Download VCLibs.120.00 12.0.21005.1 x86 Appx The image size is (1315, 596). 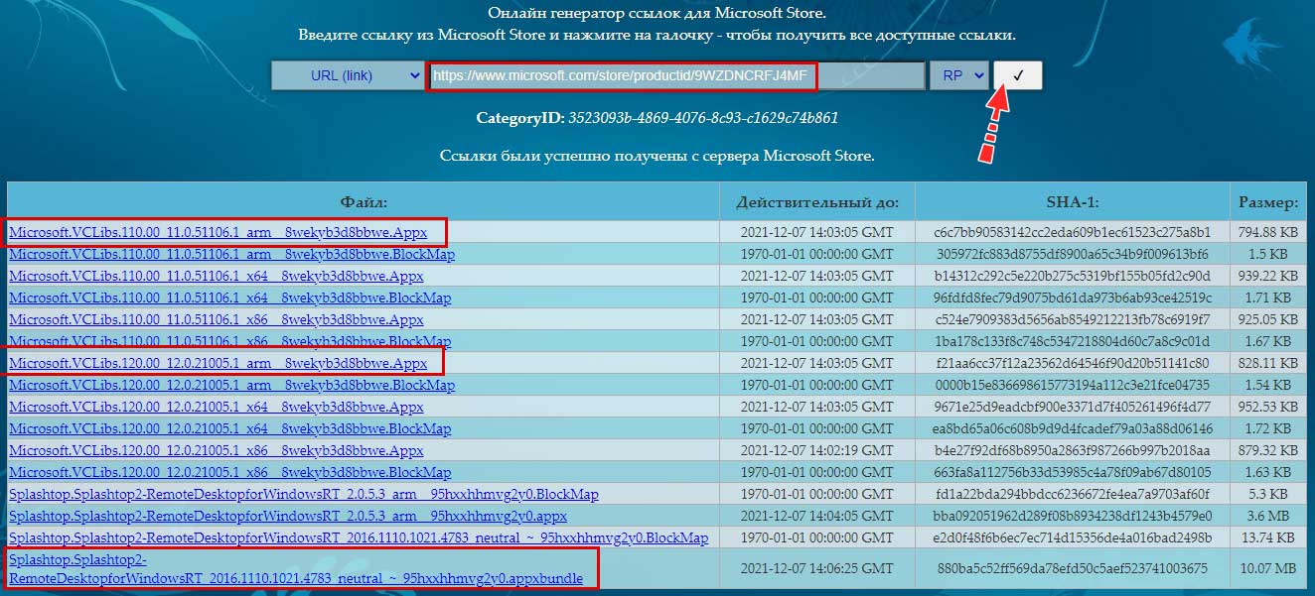[217, 450]
